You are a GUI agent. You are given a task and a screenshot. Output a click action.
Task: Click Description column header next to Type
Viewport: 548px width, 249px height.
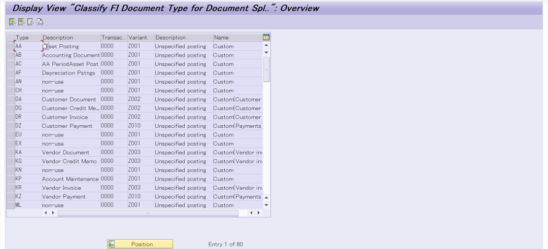[72, 38]
